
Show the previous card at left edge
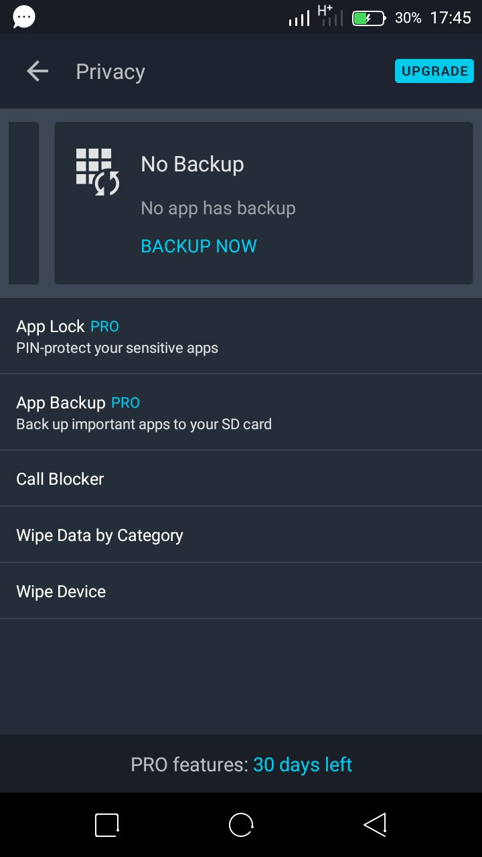click(23, 203)
